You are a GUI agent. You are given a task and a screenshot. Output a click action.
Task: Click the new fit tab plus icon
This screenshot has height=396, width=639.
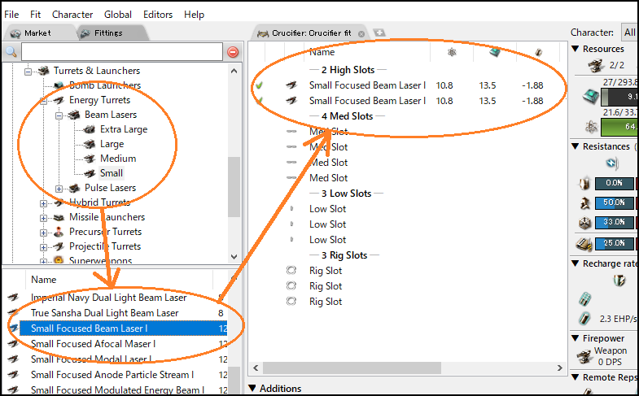(x=379, y=33)
